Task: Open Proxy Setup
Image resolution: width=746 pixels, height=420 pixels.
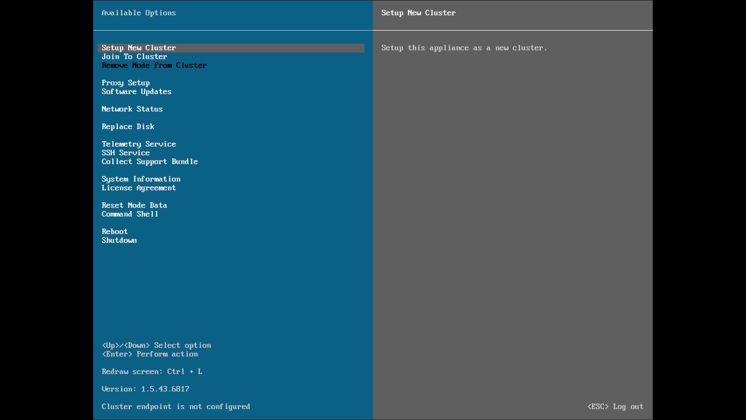Action: 125,83
